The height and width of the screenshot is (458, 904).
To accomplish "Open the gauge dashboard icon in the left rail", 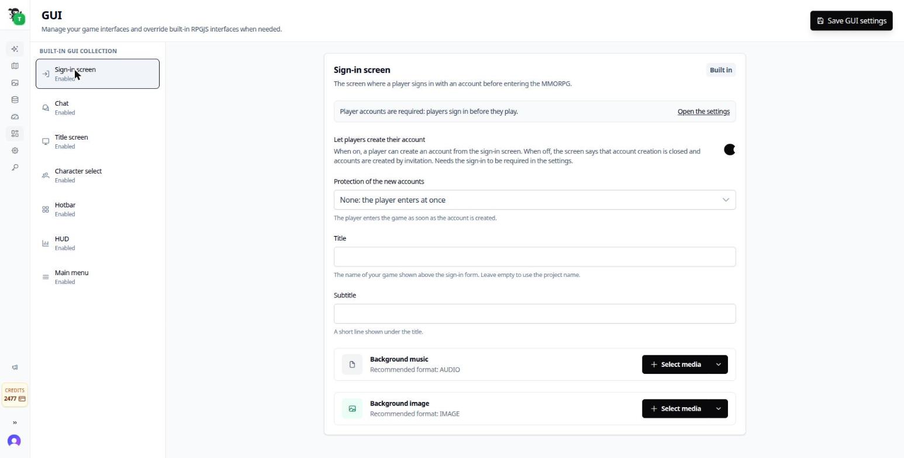I will point(15,117).
